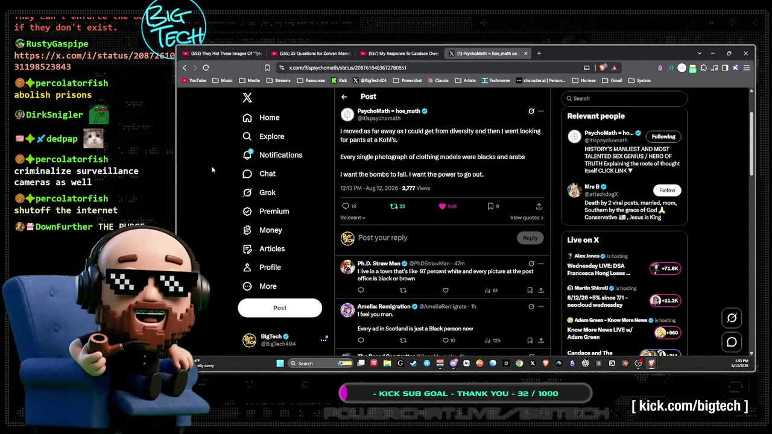Close the PsychoMath X tab
The width and height of the screenshot is (772, 434).
point(525,54)
